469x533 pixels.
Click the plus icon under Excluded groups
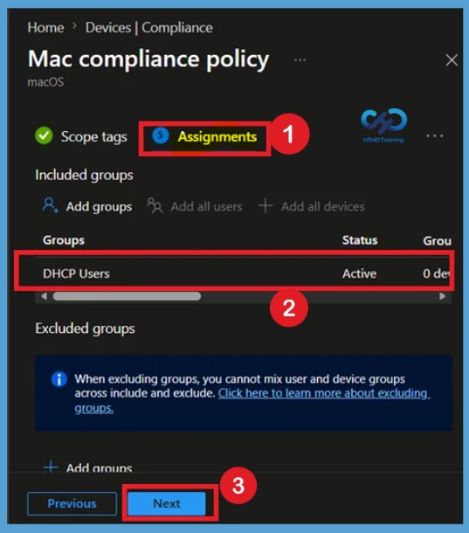tap(51, 467)
